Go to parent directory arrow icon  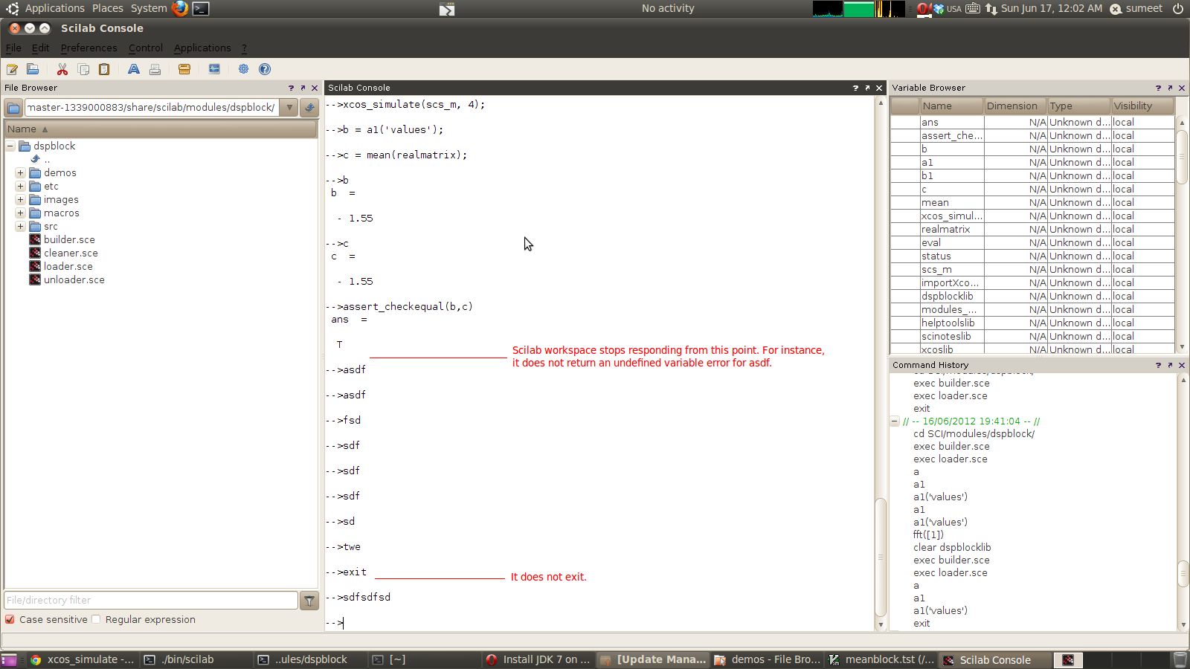click(309, 108)
